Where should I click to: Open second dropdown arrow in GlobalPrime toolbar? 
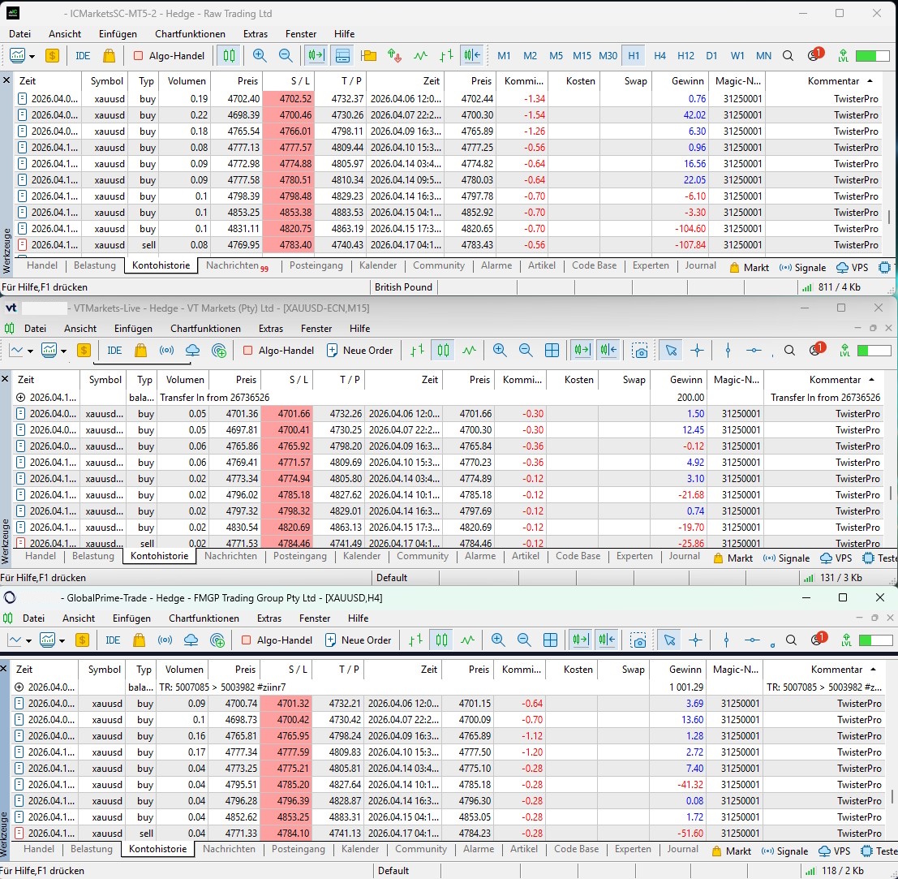[x=62, y=640]
